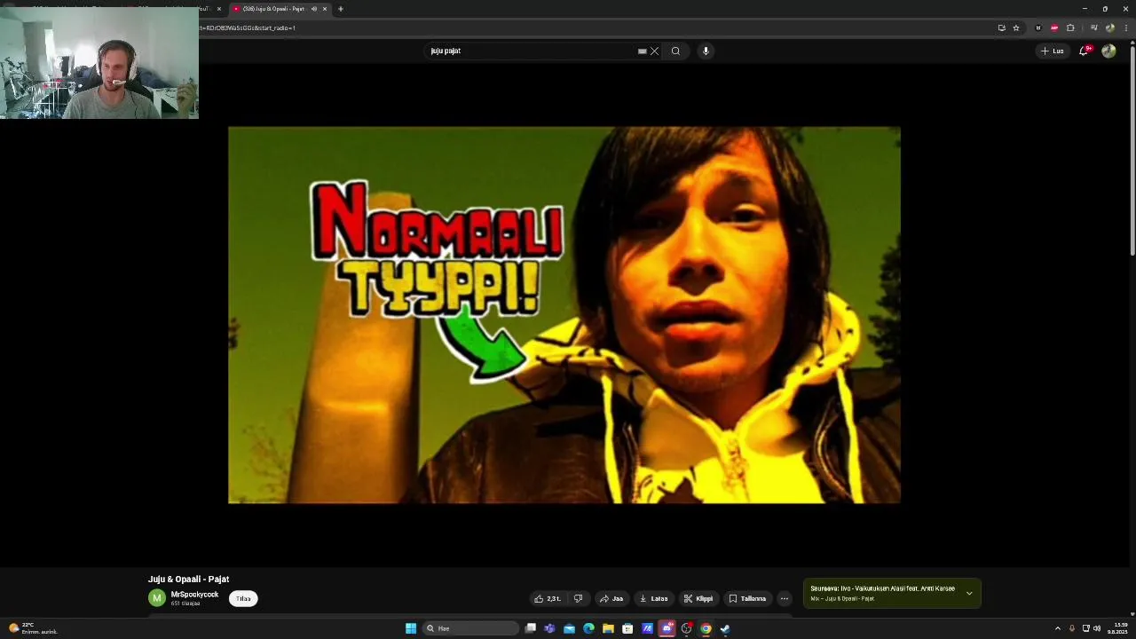Open MrSpookycock channel name link
1136x639 pixels.
(194, 595)
